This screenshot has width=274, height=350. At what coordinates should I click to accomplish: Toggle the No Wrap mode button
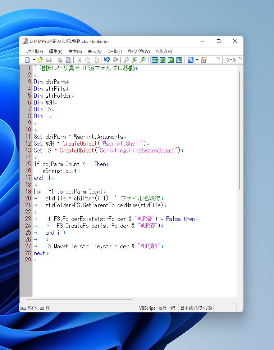tap(154, 60)
